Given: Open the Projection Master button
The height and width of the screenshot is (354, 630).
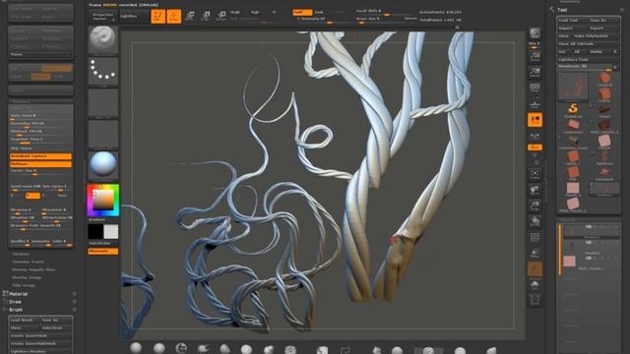Looking at the screenshot, I should [102, 17].
